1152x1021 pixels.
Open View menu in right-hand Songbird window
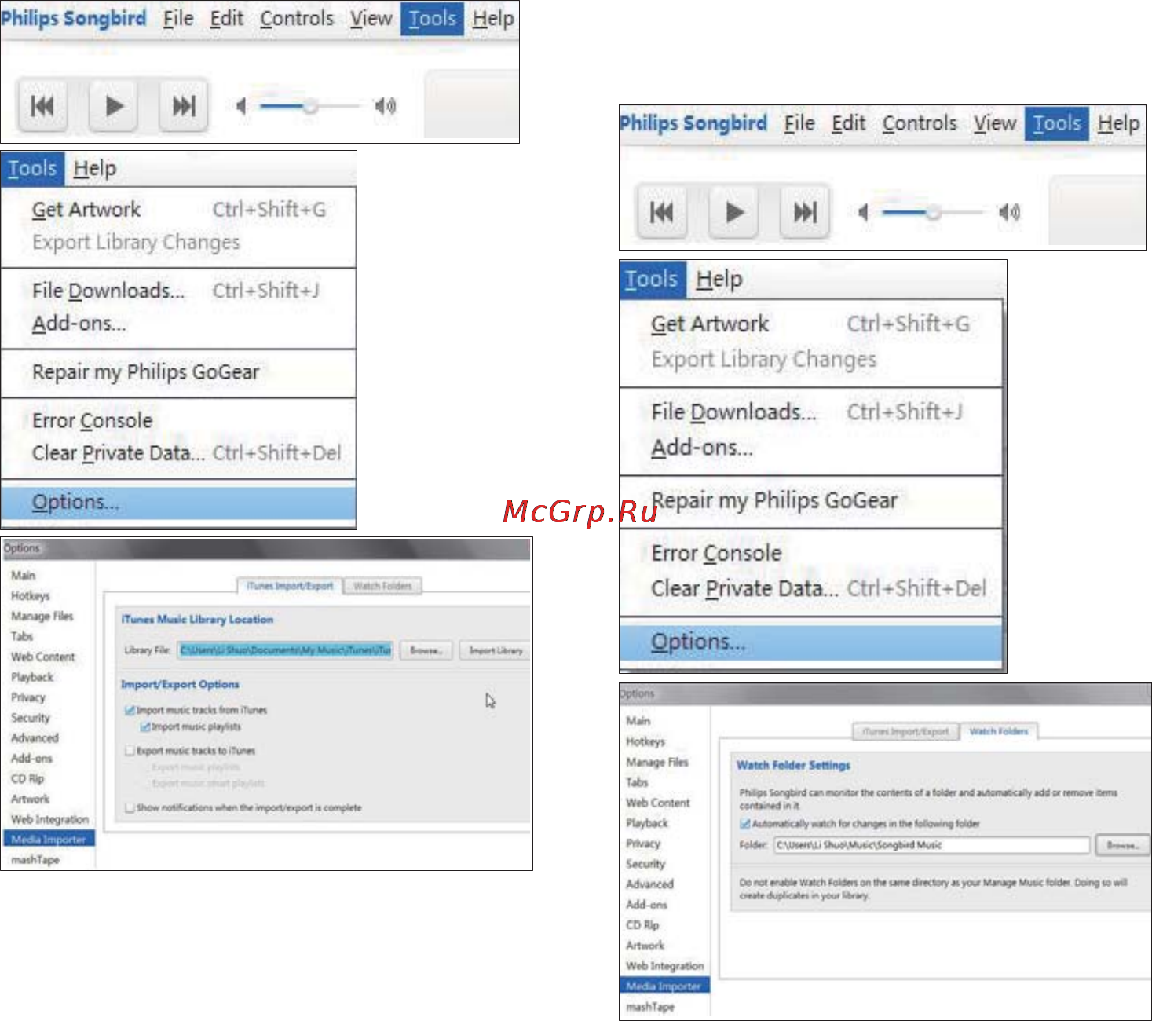995,123
